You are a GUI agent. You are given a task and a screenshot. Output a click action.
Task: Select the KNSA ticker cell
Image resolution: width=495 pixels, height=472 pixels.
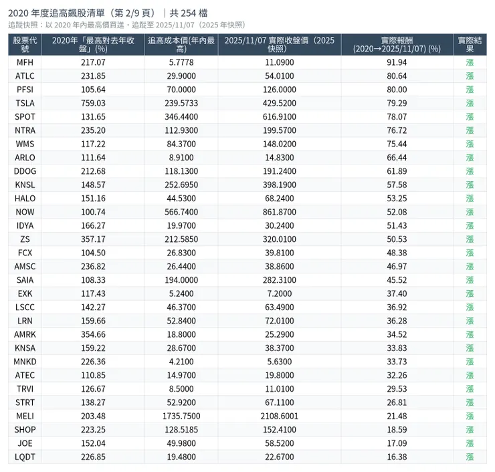pos(25,348)
